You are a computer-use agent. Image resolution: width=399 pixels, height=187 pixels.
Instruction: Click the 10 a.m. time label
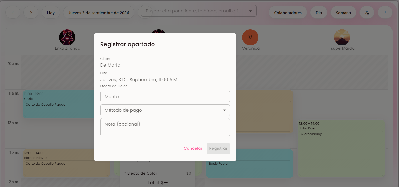pyautogui.click(x=14, y=64)
